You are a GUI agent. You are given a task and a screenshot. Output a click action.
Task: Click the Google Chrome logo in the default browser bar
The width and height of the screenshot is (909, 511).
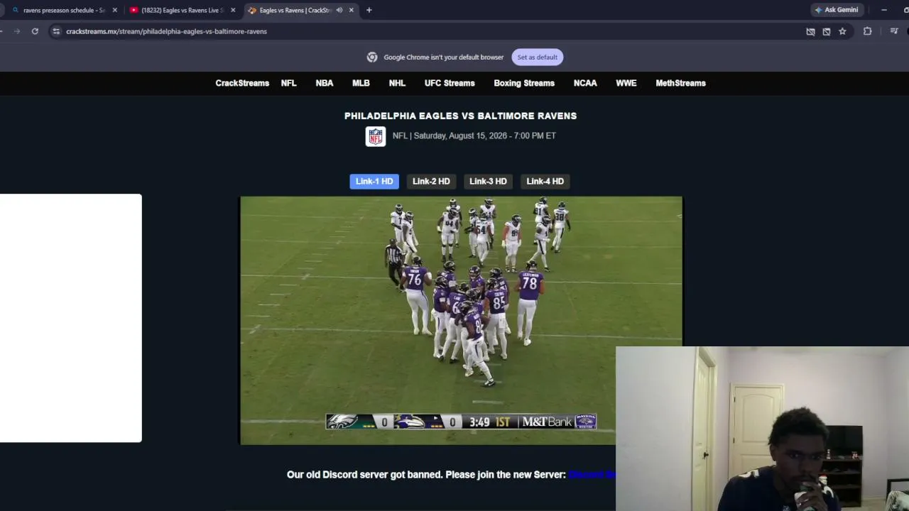coord(372,57)
